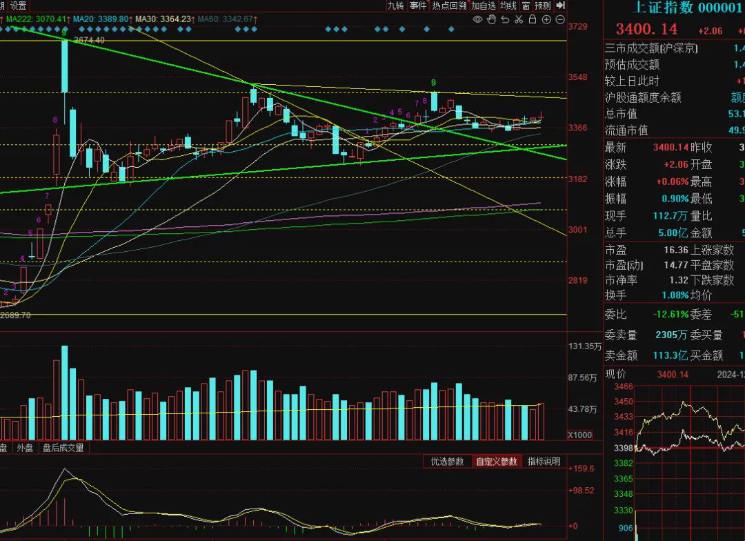This screenshot has width=745, height=541.
Task: Click the 市净率 1.32 value
Action: pyautogui.click(x=679, y=280)
